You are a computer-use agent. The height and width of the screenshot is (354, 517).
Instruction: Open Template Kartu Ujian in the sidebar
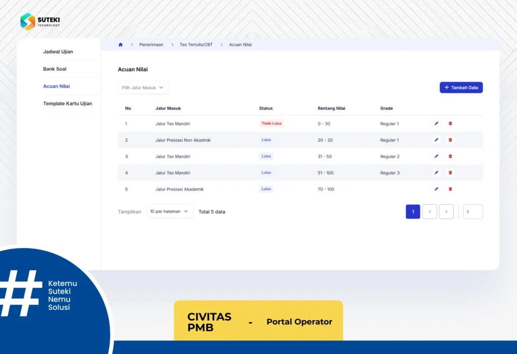point(68,103)
